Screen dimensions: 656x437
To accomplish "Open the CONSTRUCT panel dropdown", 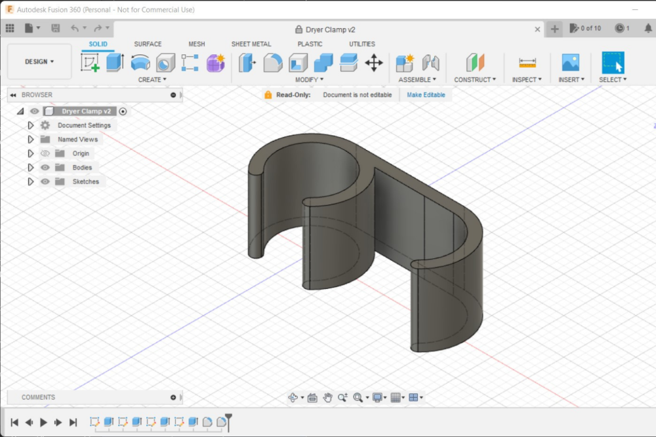I will tap(475, 79).
